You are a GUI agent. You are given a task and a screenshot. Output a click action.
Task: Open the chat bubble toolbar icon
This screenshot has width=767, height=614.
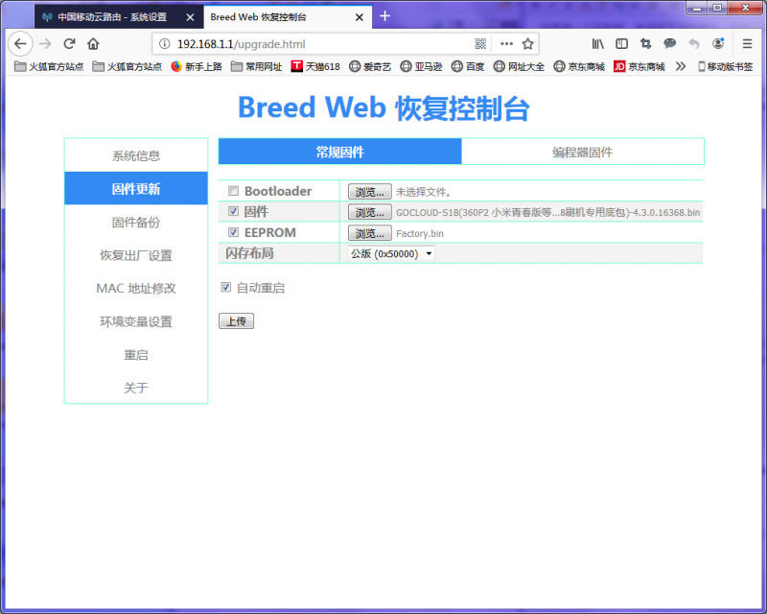coord(669,44)
